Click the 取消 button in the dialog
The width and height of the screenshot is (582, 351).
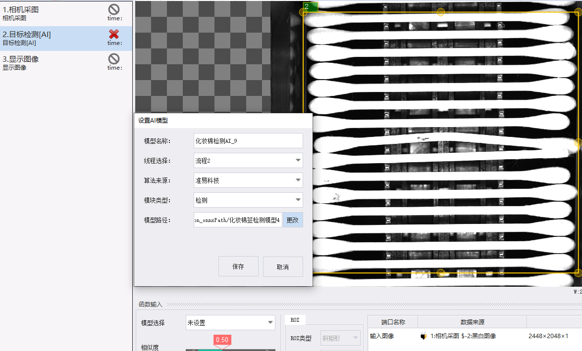point(283,266)
